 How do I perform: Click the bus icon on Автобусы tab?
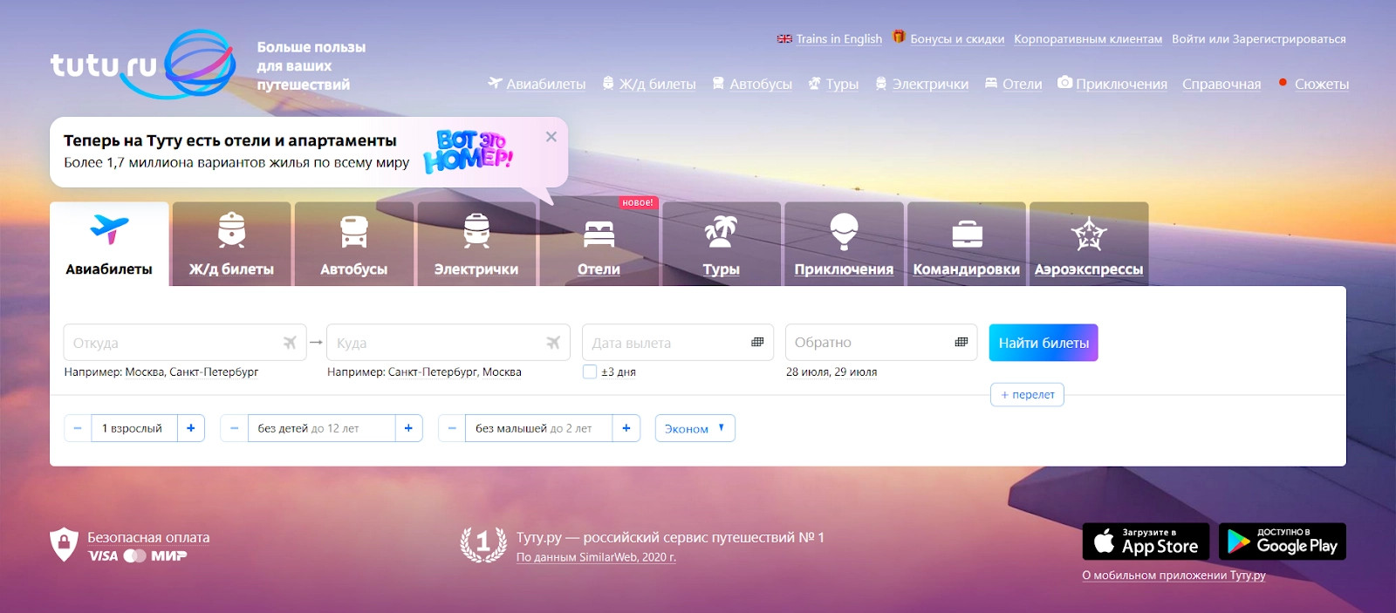(x=353, y=231)
